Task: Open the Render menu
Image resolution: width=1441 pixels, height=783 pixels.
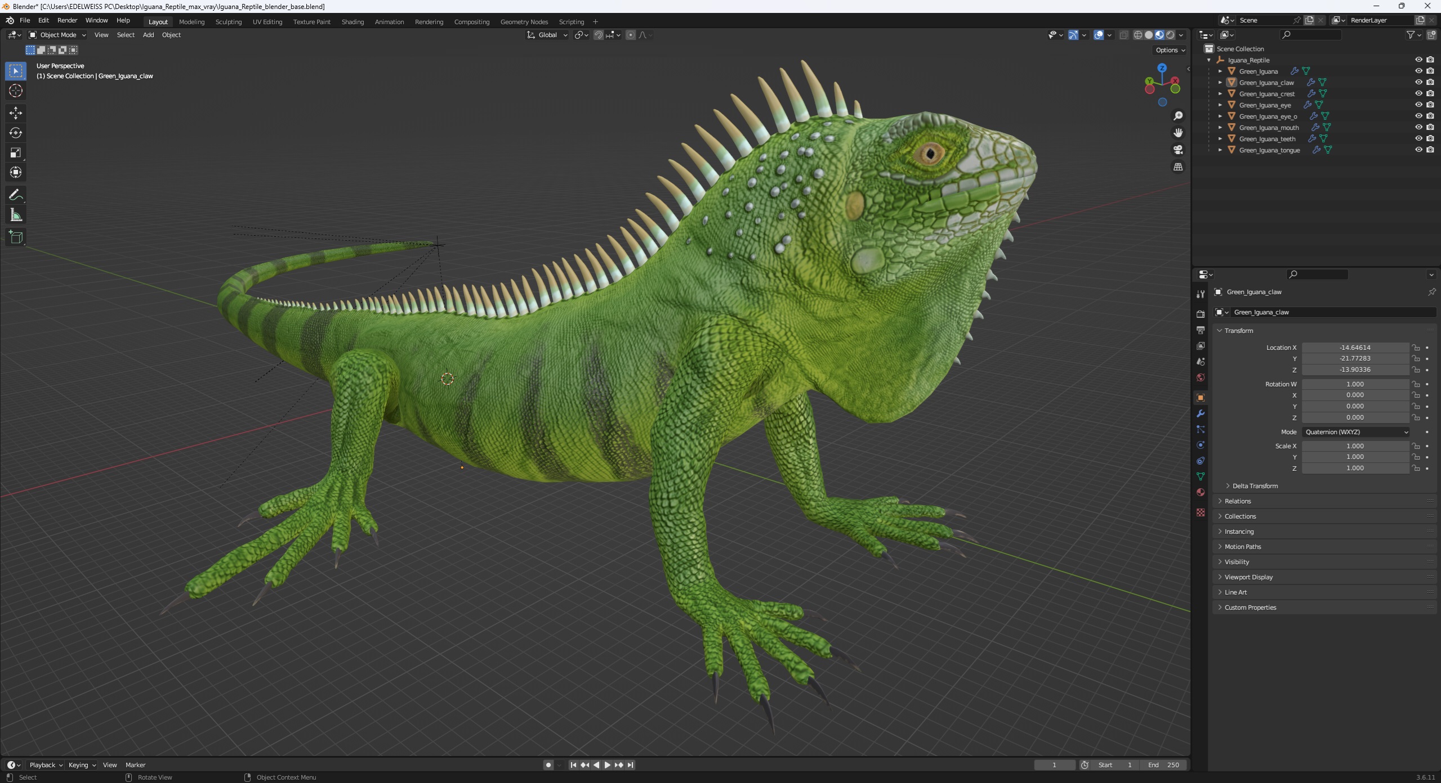Action: pos(67,20)
